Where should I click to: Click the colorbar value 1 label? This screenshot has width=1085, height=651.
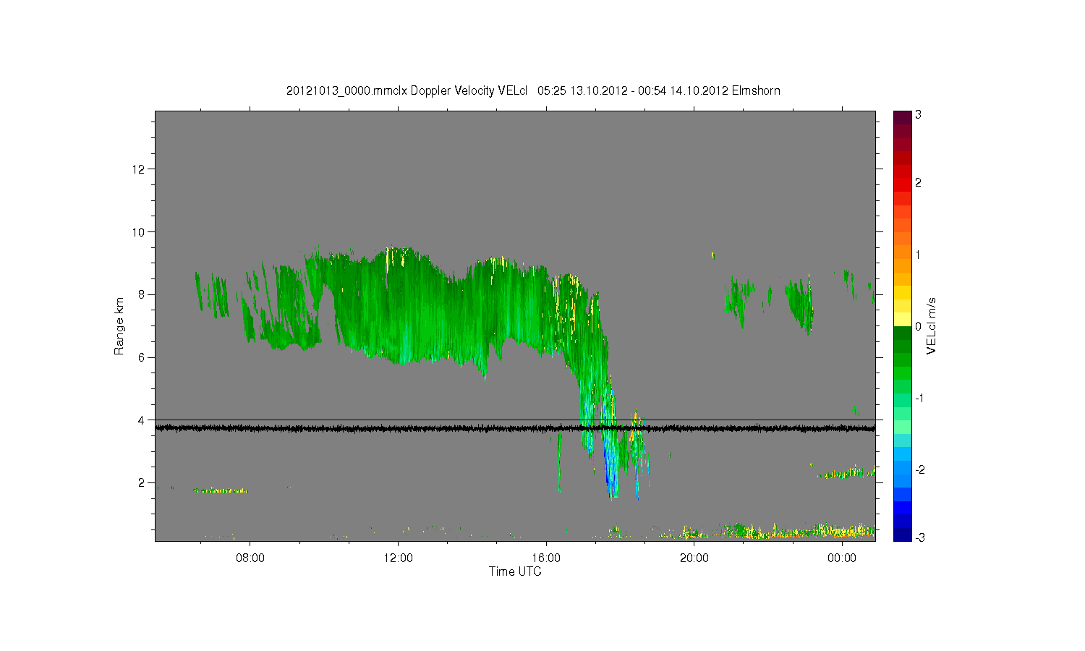coord(919,255)
